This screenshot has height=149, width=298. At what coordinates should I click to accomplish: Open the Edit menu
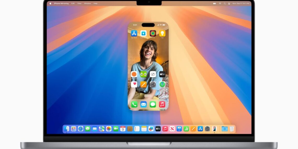point(73,3)
